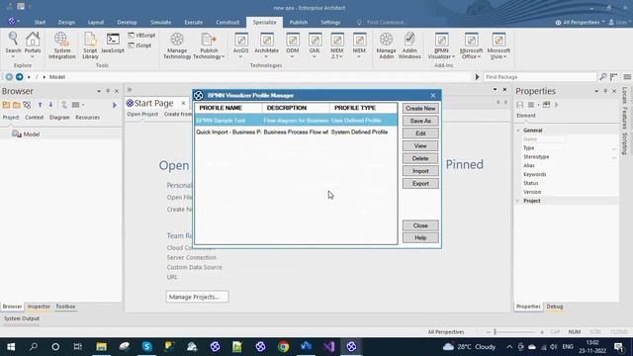Image resolution: width=633 pixels, height=356 pixels.
Task: Switch to the Resources tab in Browser
Action: (87, 117)
